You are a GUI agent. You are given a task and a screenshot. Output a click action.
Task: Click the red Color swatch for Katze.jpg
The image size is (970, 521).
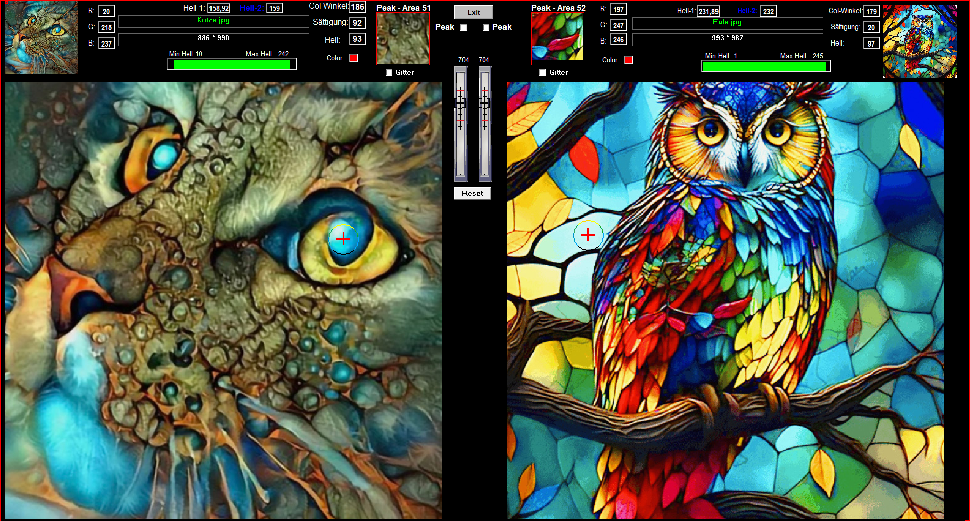pyautogui.click(x=354, y=58)
